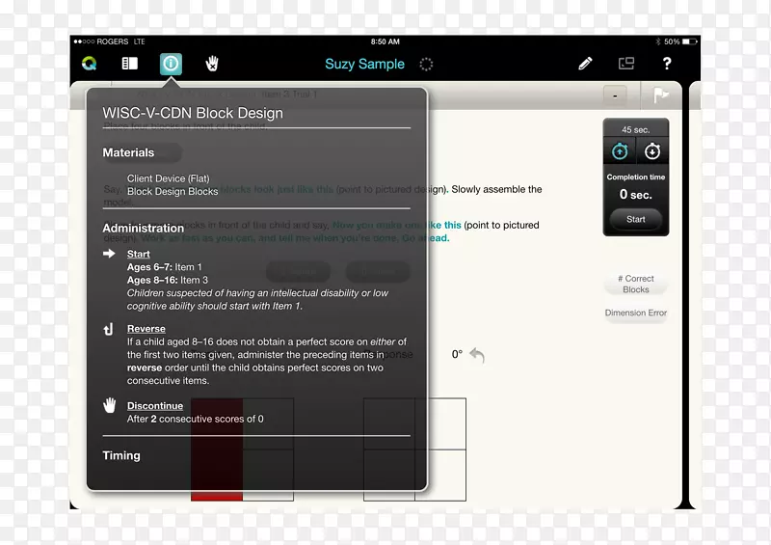
Task: Tap the client device screen icon
Action: point(625,64)
